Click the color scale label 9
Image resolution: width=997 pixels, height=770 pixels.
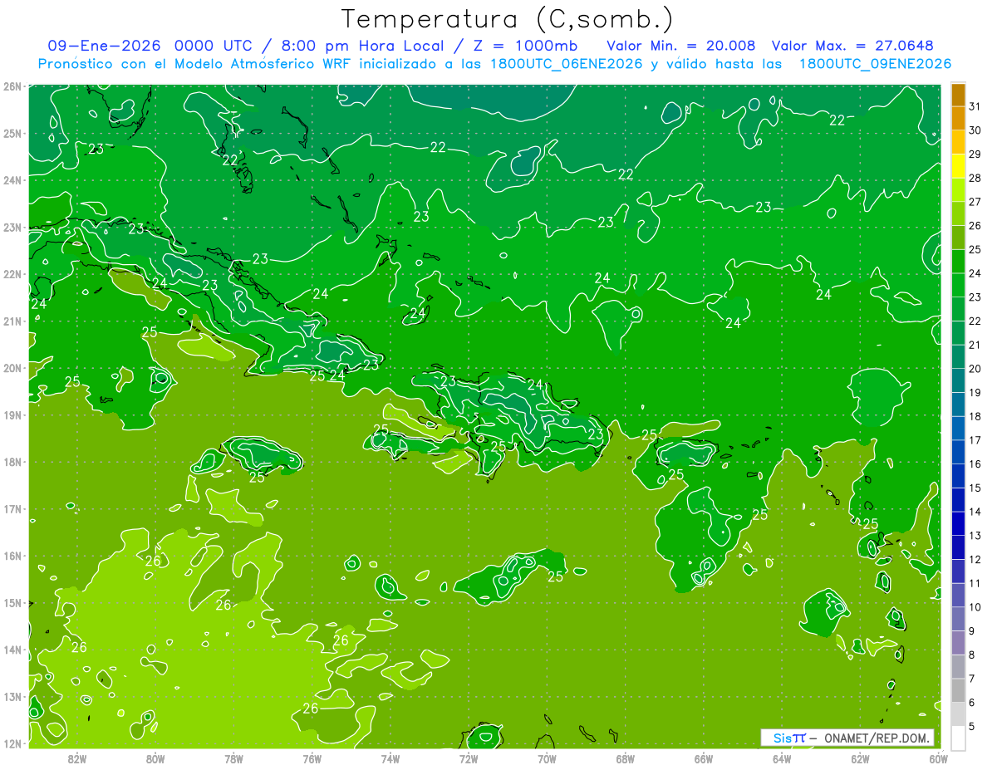point(972,630)
